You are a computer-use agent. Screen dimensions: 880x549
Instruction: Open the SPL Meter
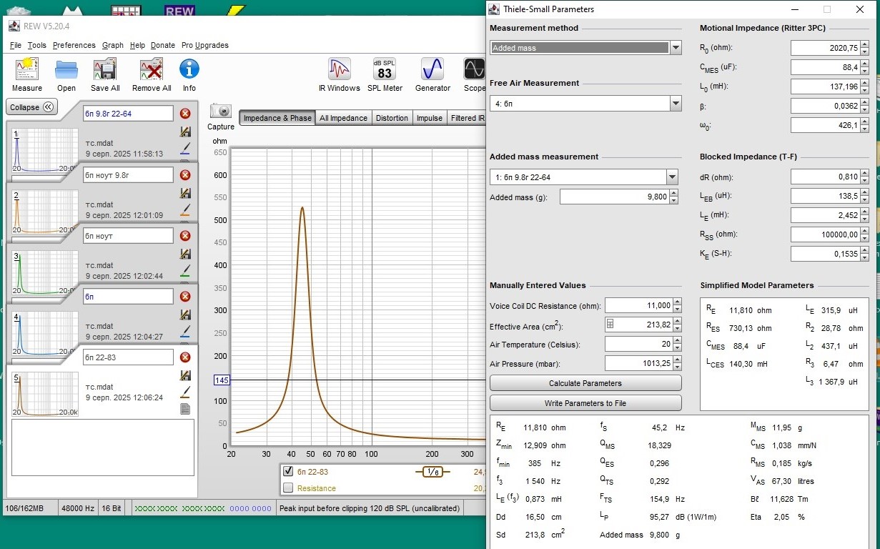tap(385, 70)
